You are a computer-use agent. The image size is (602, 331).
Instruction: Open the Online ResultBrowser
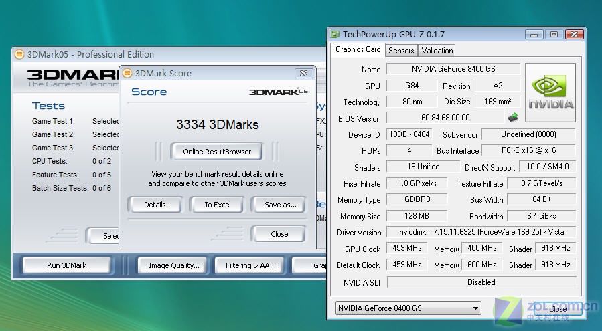point(217,152)
